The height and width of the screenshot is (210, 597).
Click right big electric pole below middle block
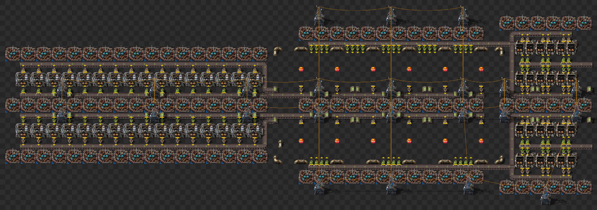pos(469,185)
